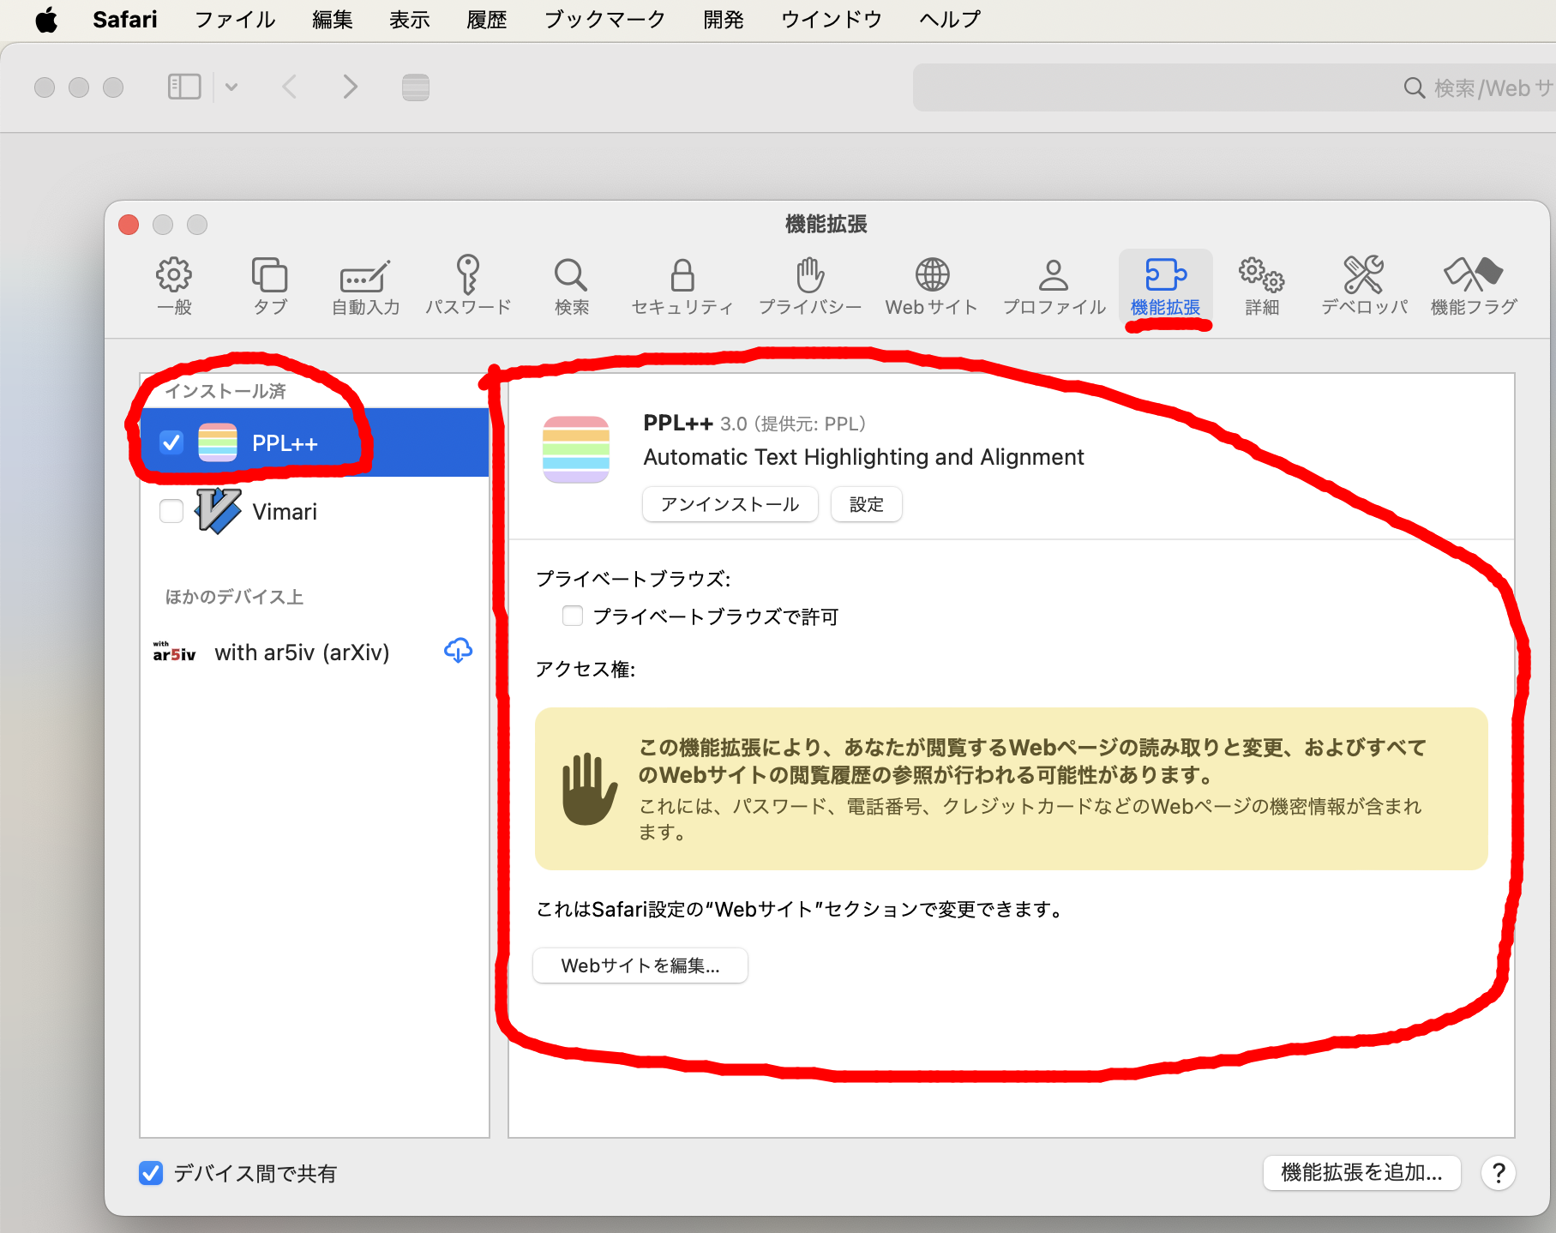Select the with ar5iv (arXiv) row
The image size is (1556, 1233).
point(315,653)
